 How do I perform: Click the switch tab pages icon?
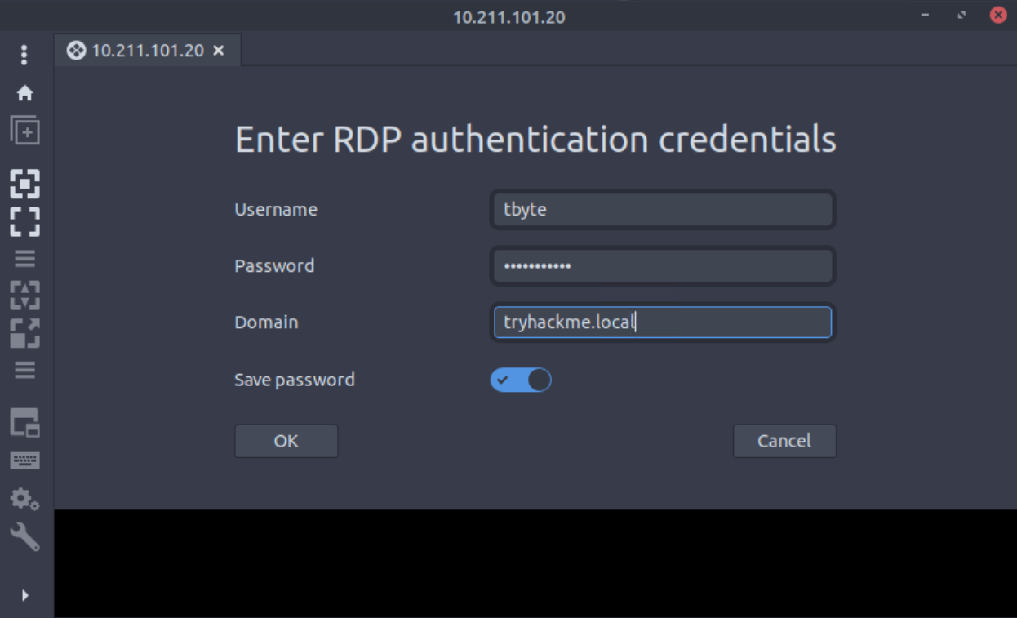(x=24, y=423)
